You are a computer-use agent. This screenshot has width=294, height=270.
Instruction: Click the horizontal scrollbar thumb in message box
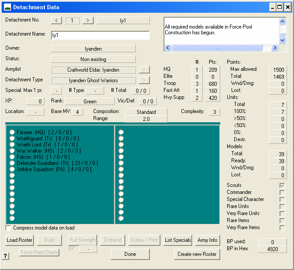pyautogui.click(x=217, y=47)
